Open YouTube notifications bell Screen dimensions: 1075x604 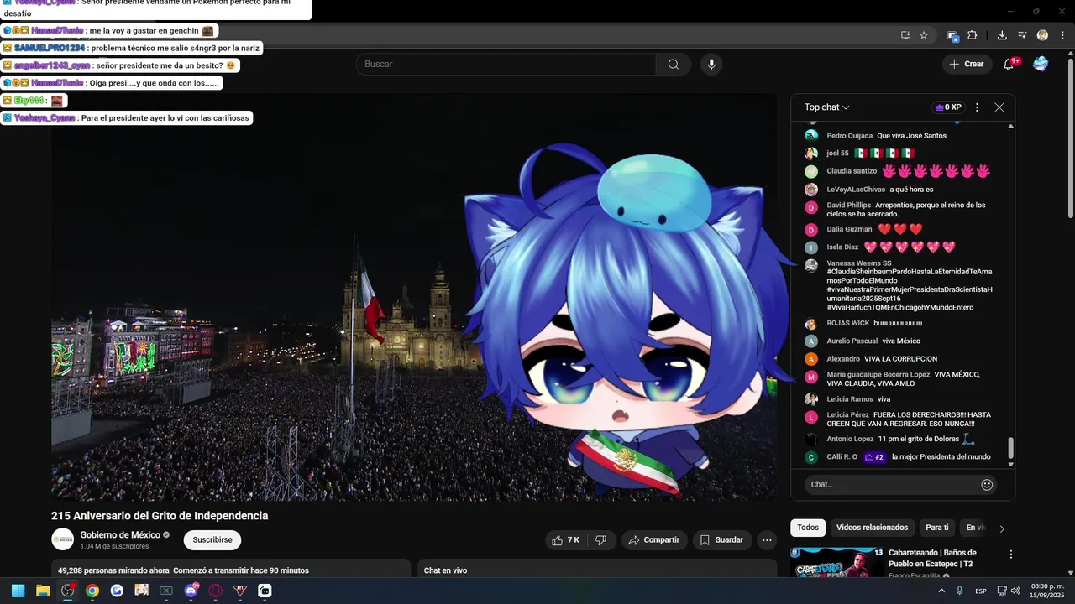pos(1009,64)
